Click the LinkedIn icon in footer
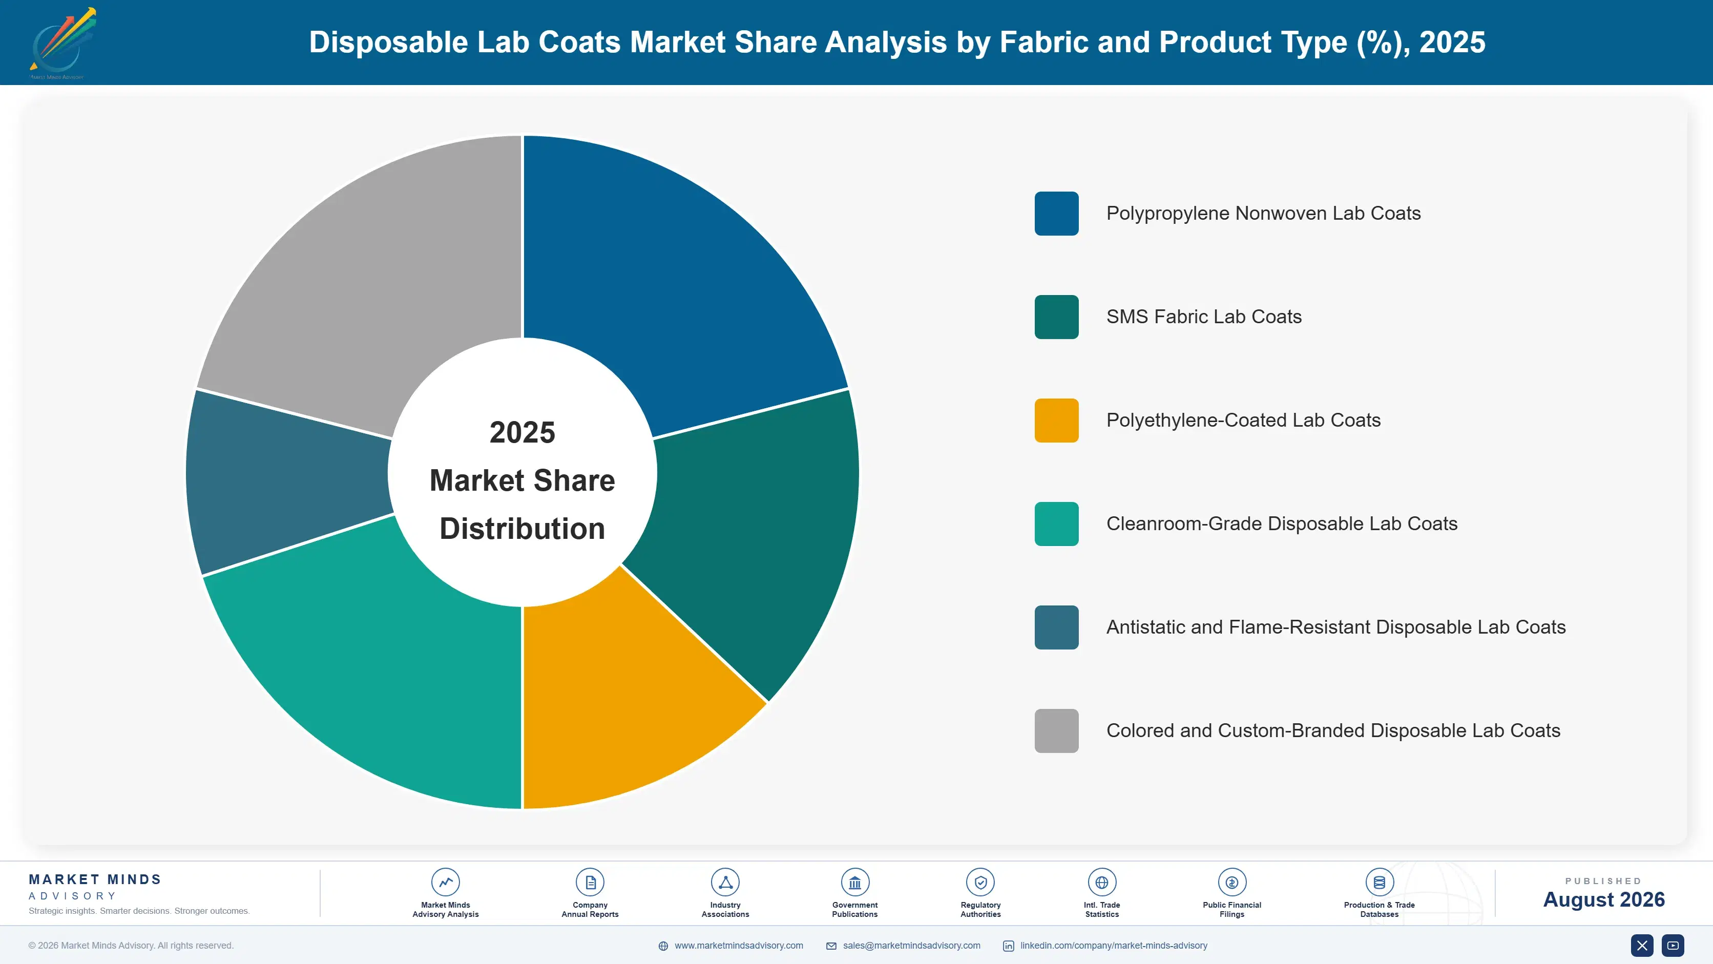Viewport: 1713px width, 964px height. pos(1008,946)
